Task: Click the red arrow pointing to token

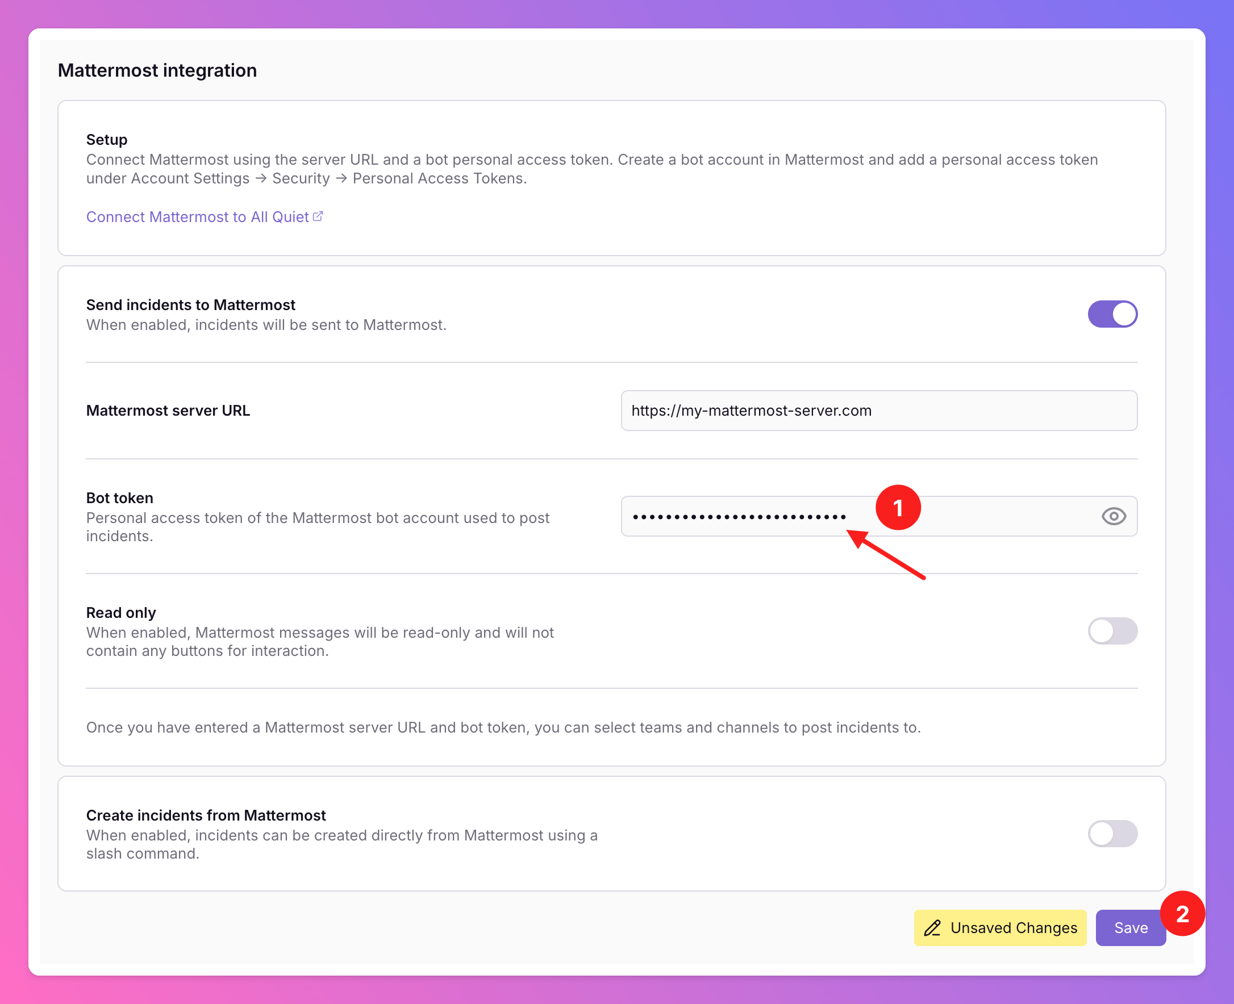Action: 886,554
